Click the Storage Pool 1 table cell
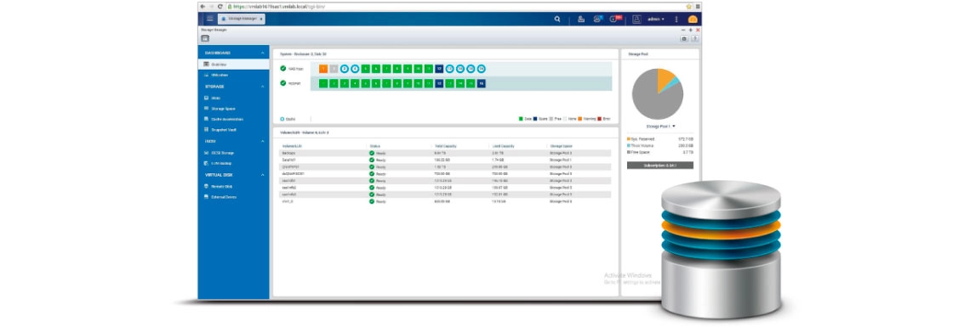 point(561,160)
